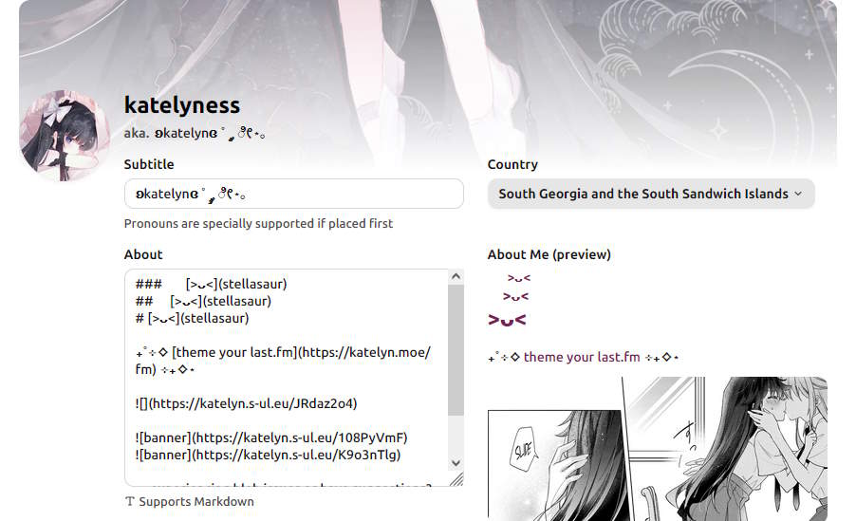The width and height of the screenshot is (856, 521).
Task: Click the katelyness username heading
Action: pyautogui.click(x=182, y=104)
